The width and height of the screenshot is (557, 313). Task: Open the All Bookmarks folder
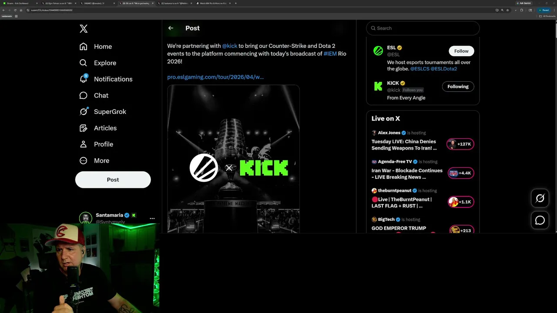point(547,16)
